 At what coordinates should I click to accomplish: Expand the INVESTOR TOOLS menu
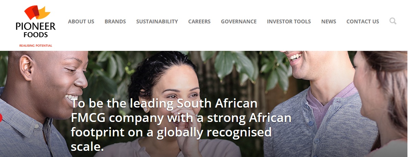pos(289,21)
